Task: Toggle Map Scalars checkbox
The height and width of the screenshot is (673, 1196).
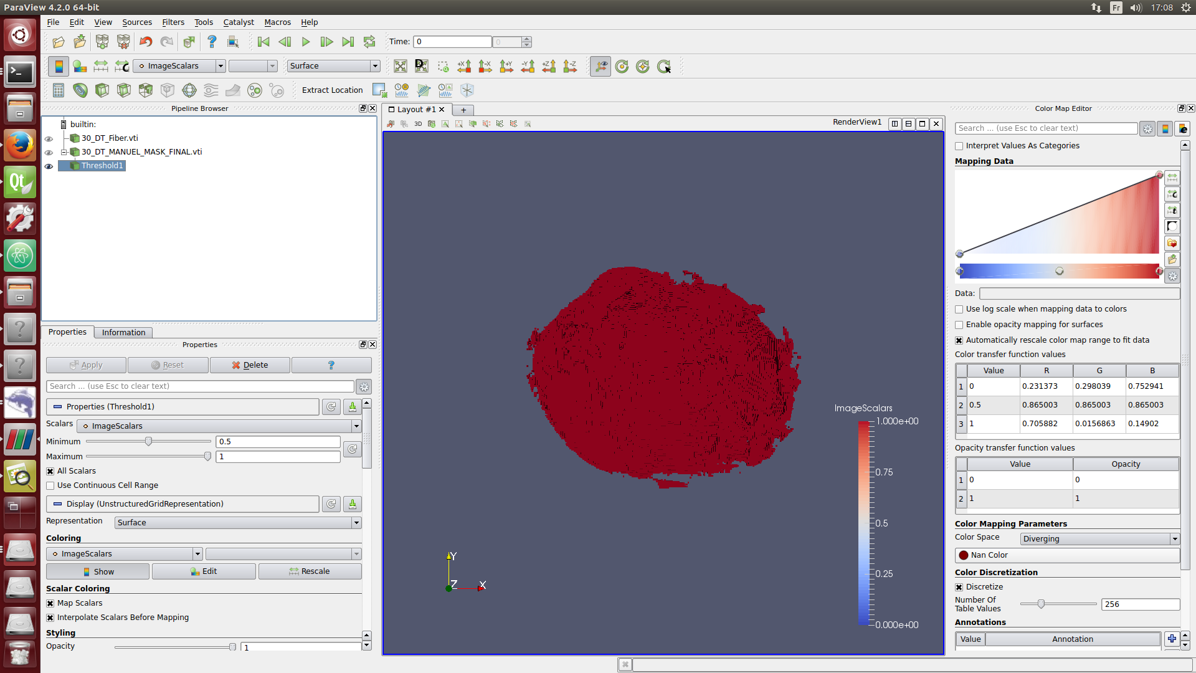Action: click(x=50, y=603)
